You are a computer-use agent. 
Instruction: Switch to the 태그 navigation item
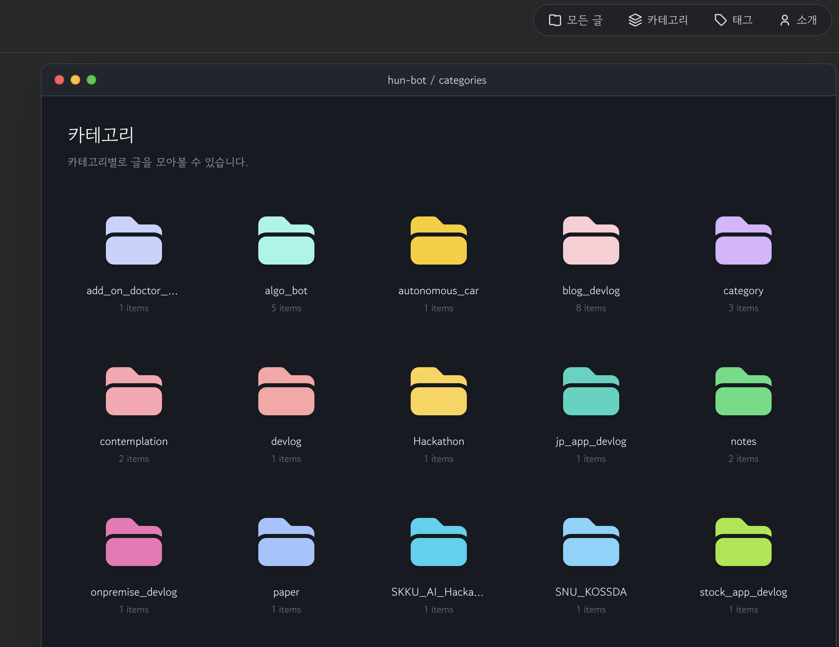734,20
